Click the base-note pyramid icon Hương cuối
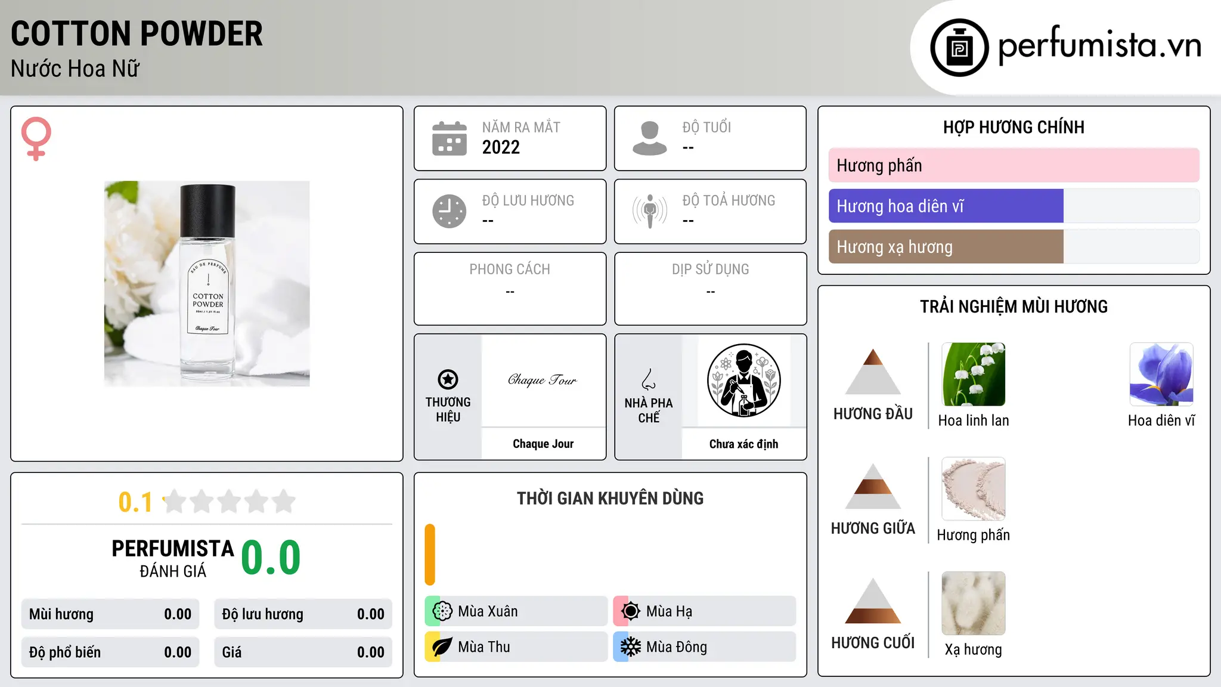Image resolution: width=1221 pixels, height=687 pixels. [873, 601]
